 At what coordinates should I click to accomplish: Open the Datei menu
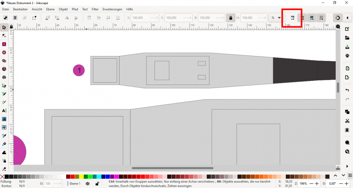click(x=6, y=9)
